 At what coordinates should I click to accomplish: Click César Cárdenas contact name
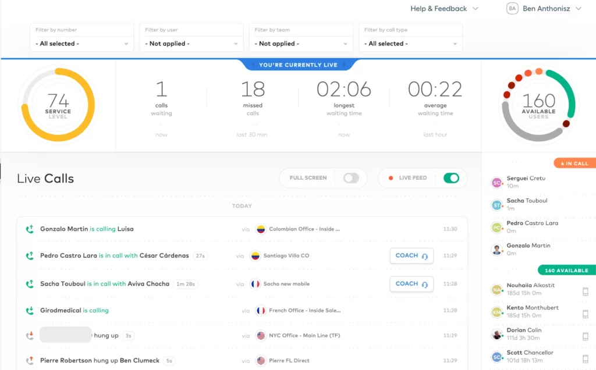(x=164, y=255)
